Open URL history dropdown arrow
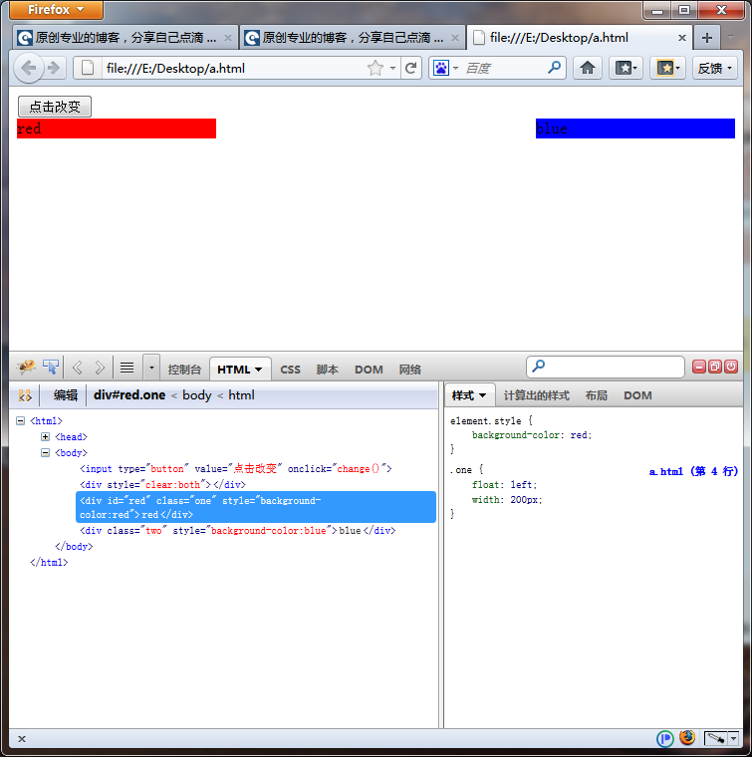 [x=392, y=68]
